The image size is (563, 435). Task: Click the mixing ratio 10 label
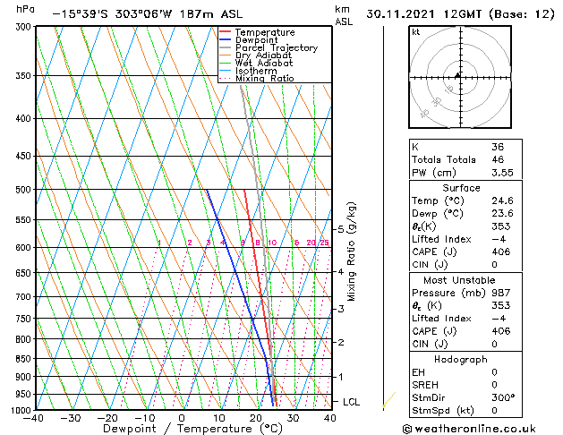point(272,243)
